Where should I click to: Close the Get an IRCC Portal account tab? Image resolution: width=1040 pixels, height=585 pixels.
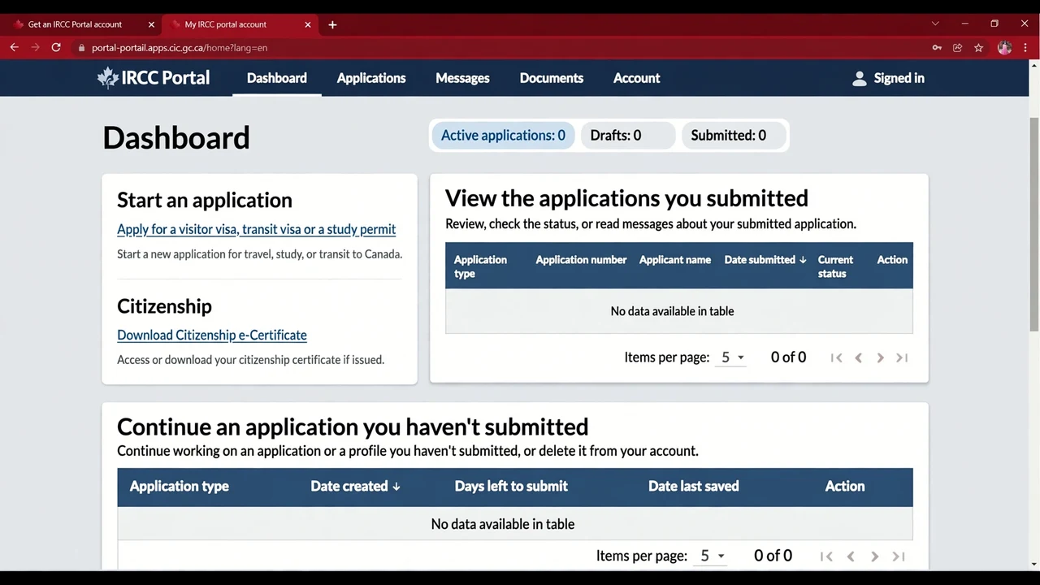151,24
